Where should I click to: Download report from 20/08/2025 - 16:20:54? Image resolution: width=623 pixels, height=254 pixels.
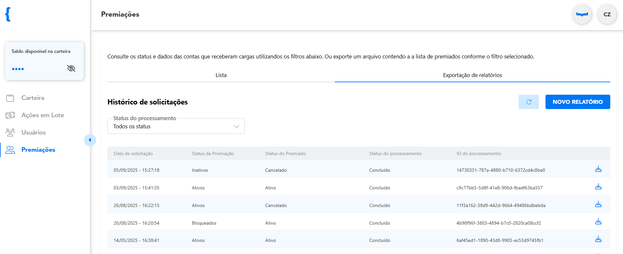pos(598,221)
